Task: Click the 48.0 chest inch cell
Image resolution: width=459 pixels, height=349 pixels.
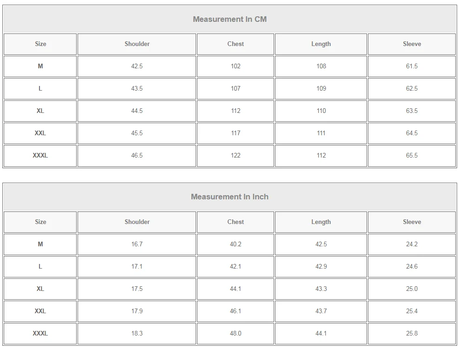Action: tap(236, 334)
